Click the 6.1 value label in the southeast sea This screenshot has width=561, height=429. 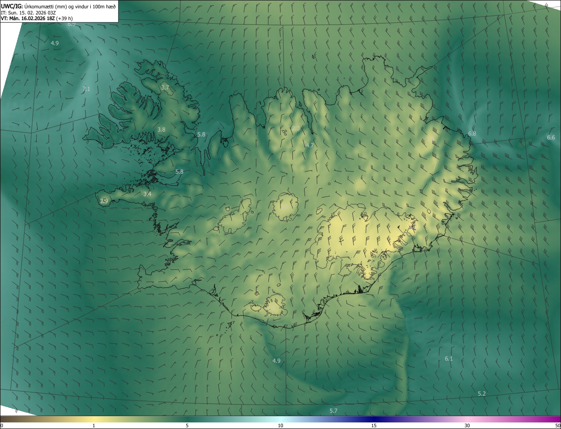tap(449, 358)
